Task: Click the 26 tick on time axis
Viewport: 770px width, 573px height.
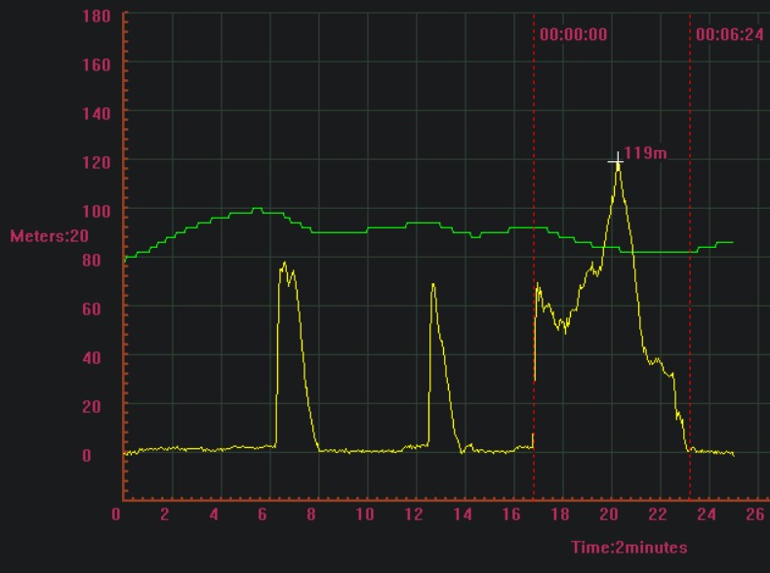Action: pos(754,514)
